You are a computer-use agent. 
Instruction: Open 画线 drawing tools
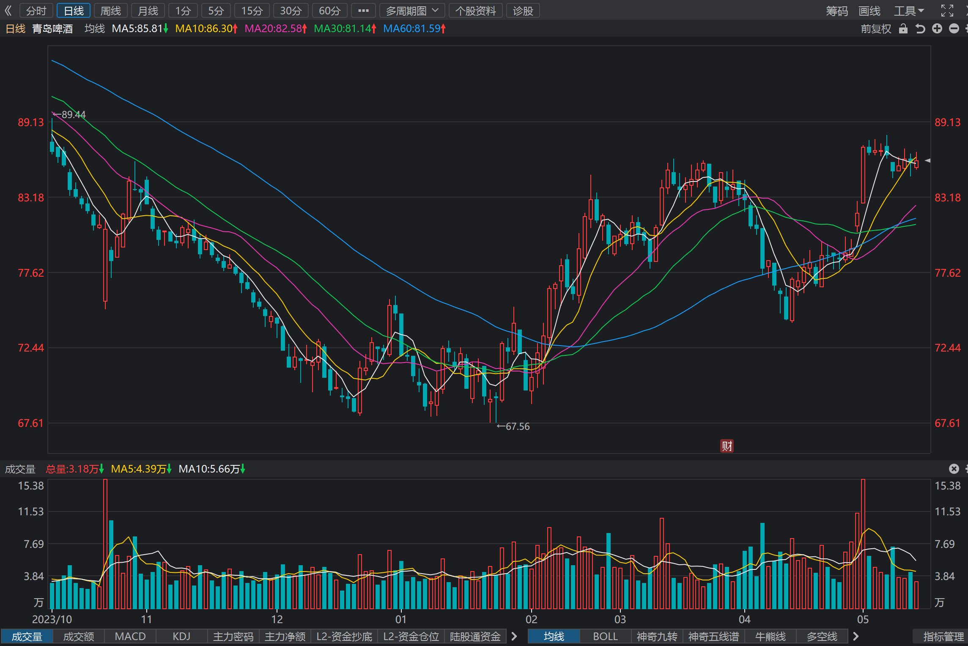point(869,11)
